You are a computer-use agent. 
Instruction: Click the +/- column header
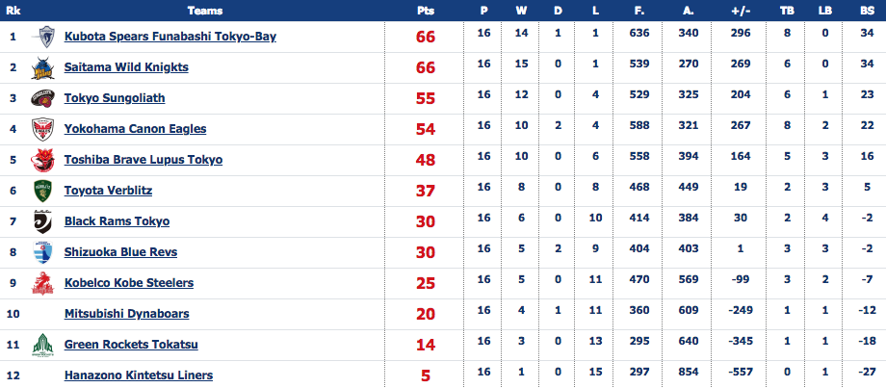click(x=740, y=11)
